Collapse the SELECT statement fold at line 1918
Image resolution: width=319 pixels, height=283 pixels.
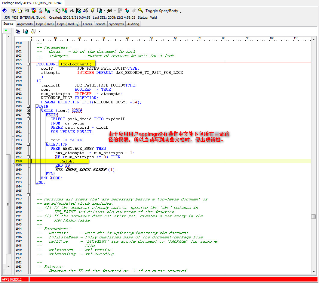click(x=29, y=119)
